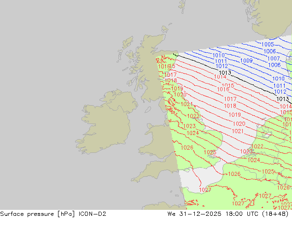This screenshot has width=292, height=225.
Task: Click the 1010 label just above the western 1011 label
Action: (218, 55)
